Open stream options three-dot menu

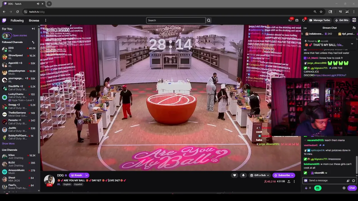point(294,181)
